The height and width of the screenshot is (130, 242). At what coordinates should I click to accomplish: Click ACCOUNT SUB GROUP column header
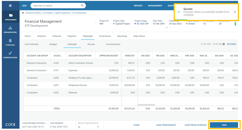[x=37, y=56]
